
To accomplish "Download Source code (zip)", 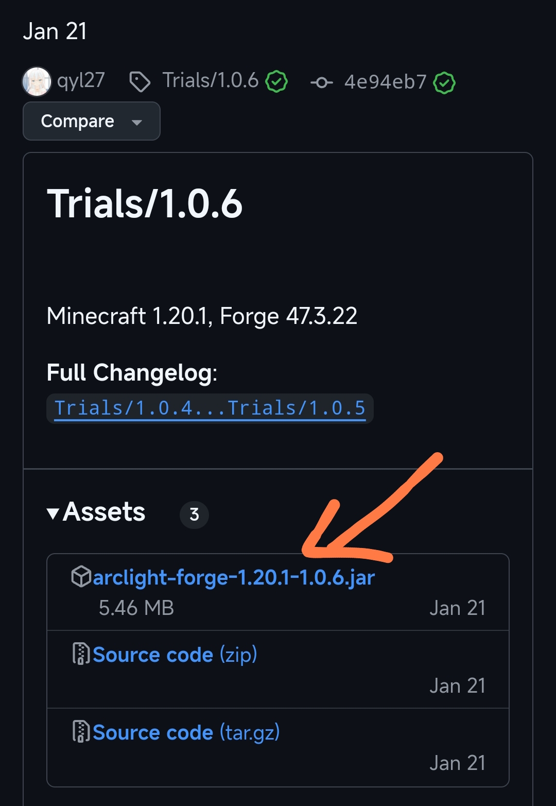I will [x=175, y=655].
